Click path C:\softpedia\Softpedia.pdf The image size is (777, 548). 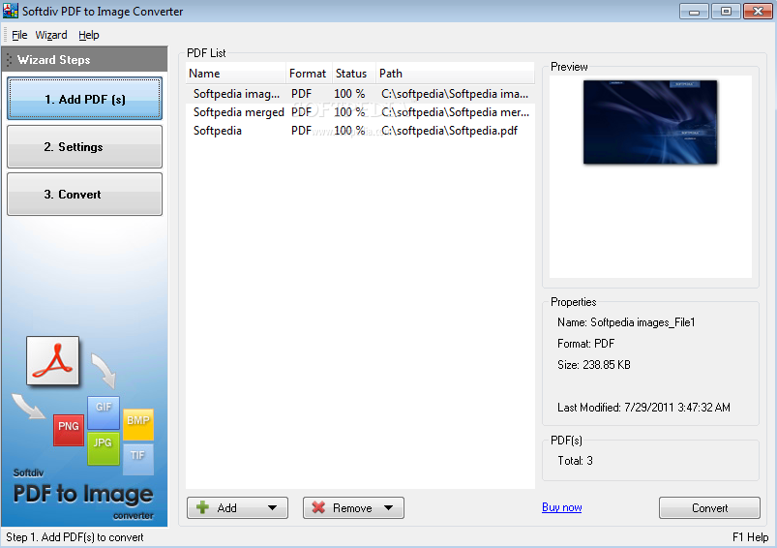pyautogui.click(x=449, y=131)
